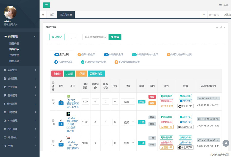Viewport: 231px width, 157px height.
Task: Tick the checkbox for product 161
Action: pyautogui.click(x=53, y=120)
